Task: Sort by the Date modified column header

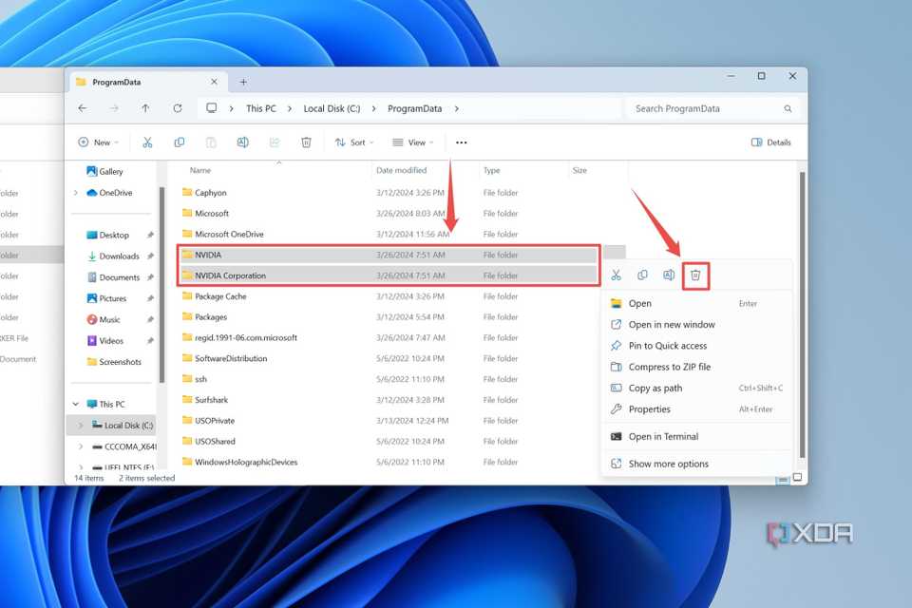Action: pos(401,170)
